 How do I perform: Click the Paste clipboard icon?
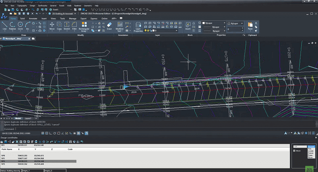coord(250,26)
